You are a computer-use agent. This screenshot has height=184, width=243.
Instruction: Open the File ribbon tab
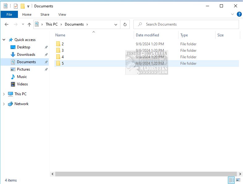coord(9,14)
